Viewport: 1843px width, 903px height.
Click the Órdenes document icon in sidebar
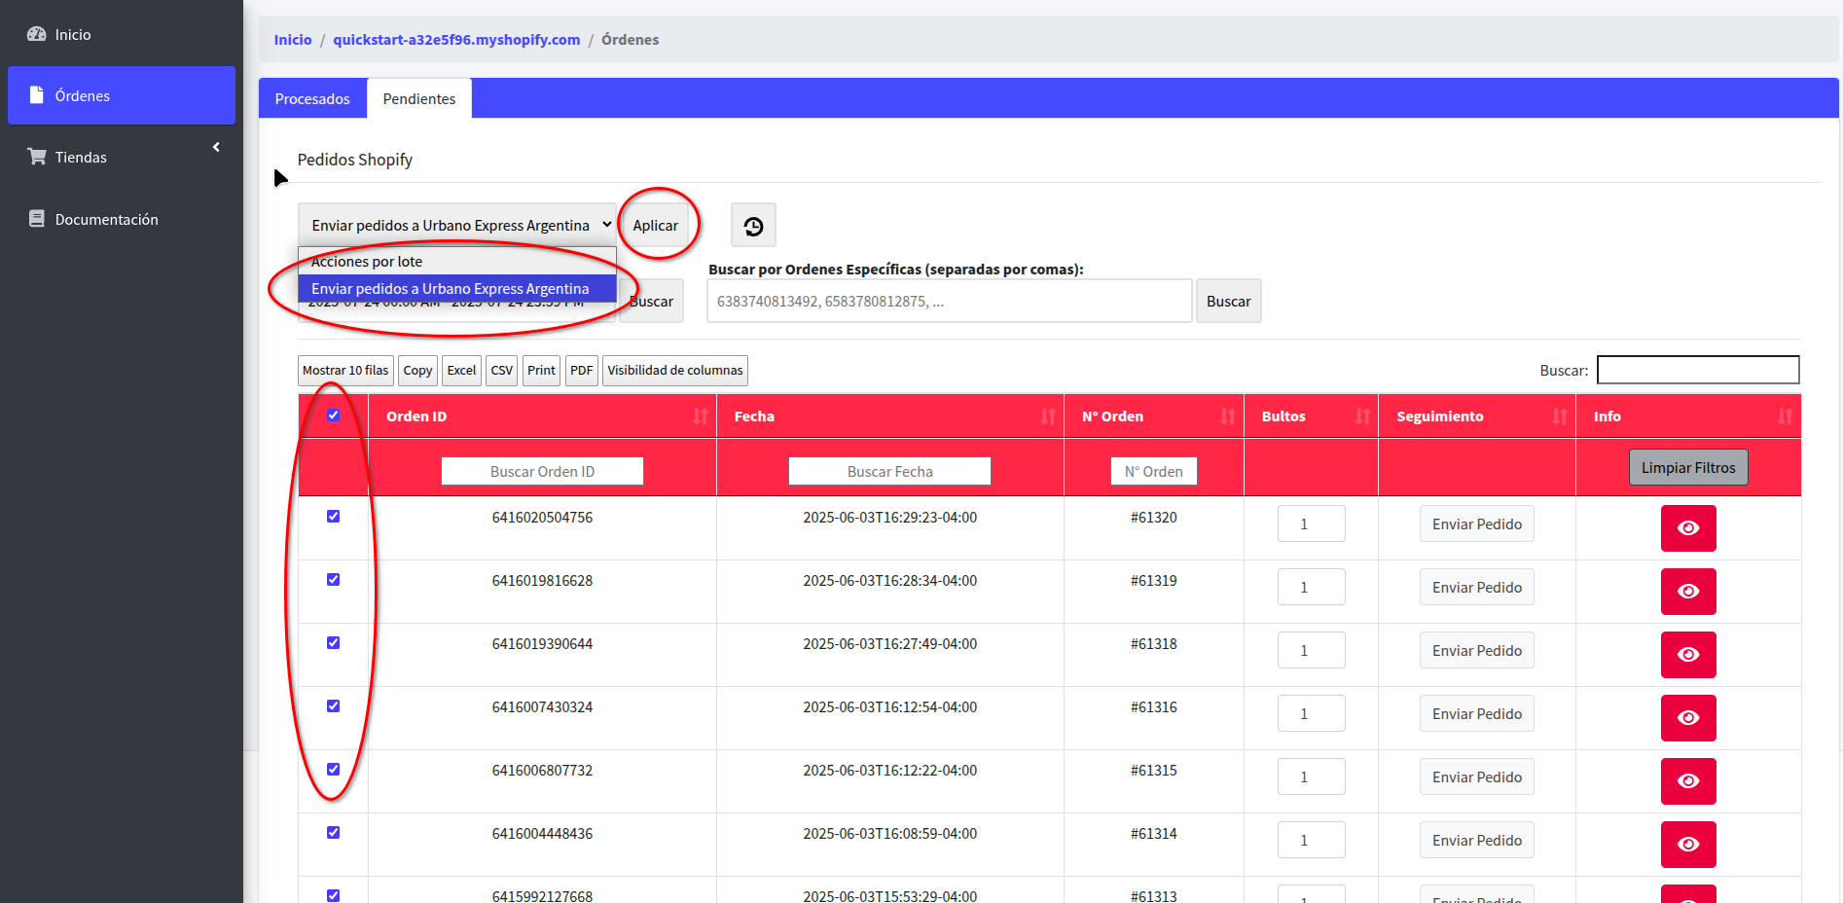tap(37, 95)
